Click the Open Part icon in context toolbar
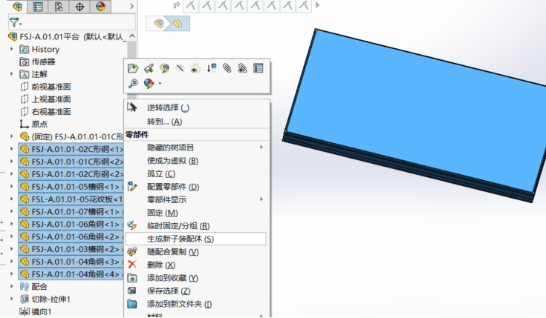 click(x=133, y=68)
